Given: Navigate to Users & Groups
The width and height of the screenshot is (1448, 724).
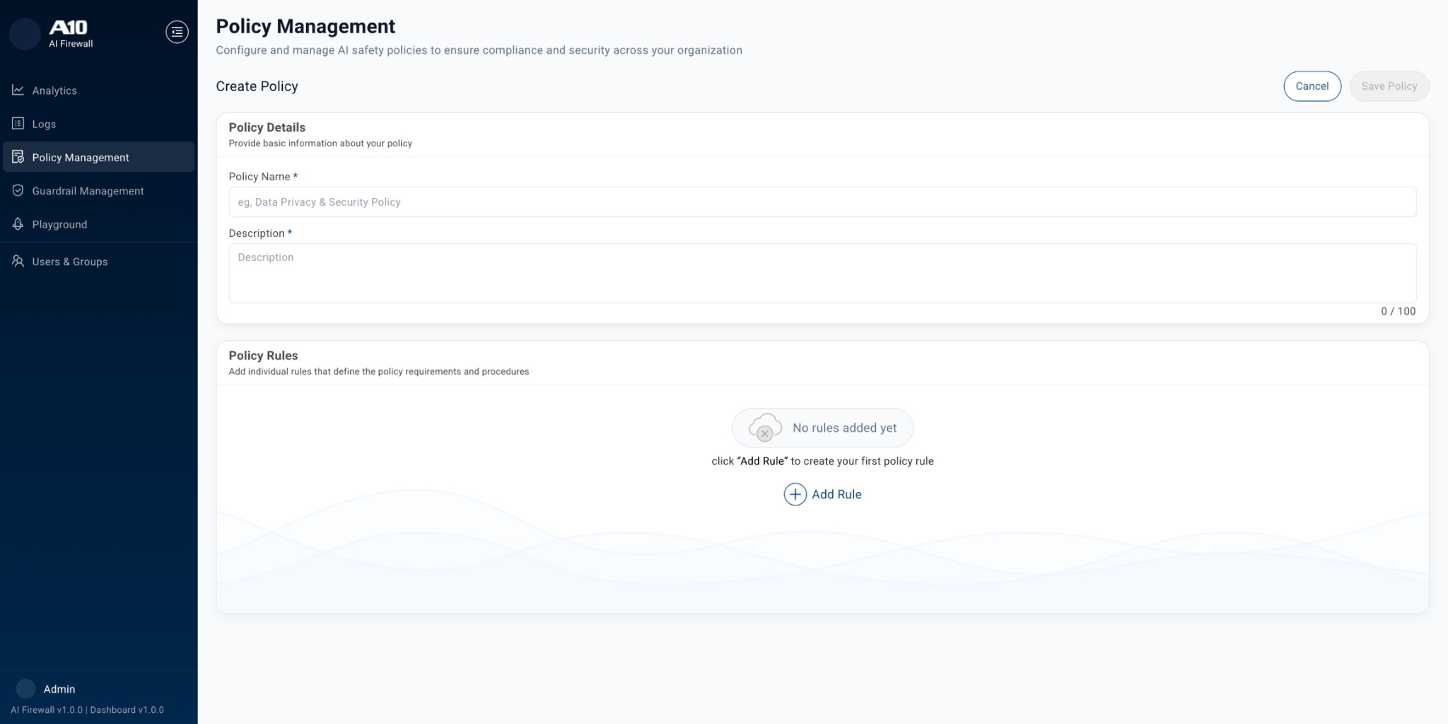Looking at the screenshot, I should 69,262.
